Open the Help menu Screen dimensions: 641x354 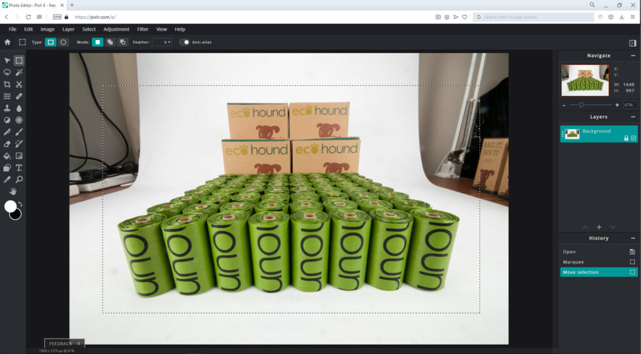point(180,29)
